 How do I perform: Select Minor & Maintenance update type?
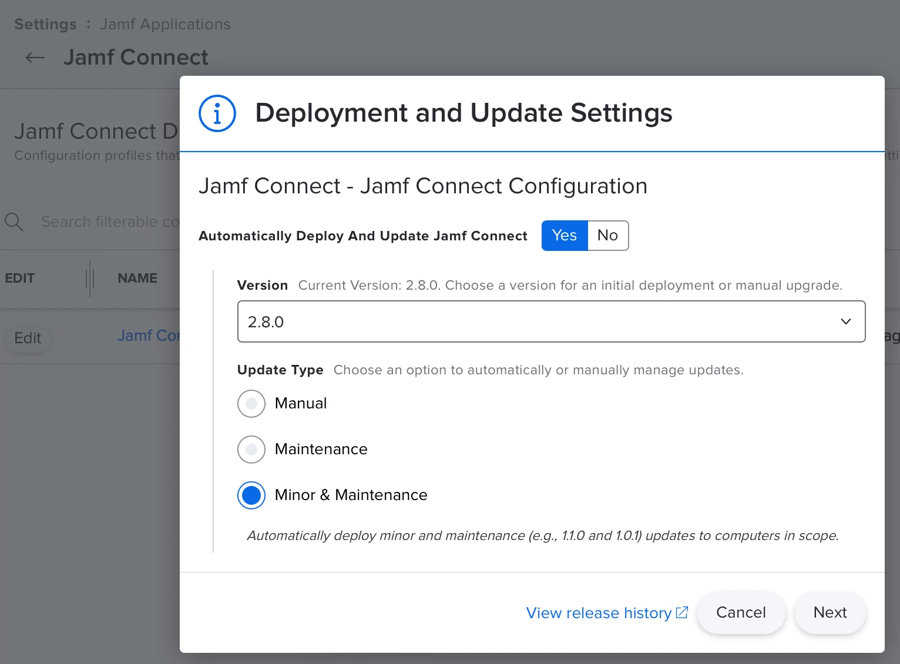(x=251, y=495)
